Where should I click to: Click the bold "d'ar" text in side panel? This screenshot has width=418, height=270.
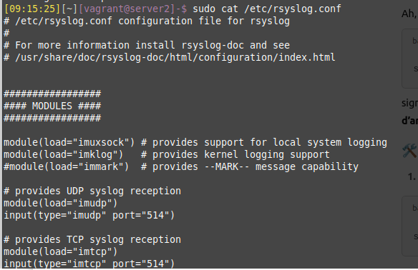click(x=410, y=121)
